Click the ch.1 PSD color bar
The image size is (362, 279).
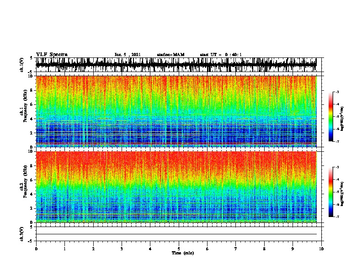click(330, 117)
